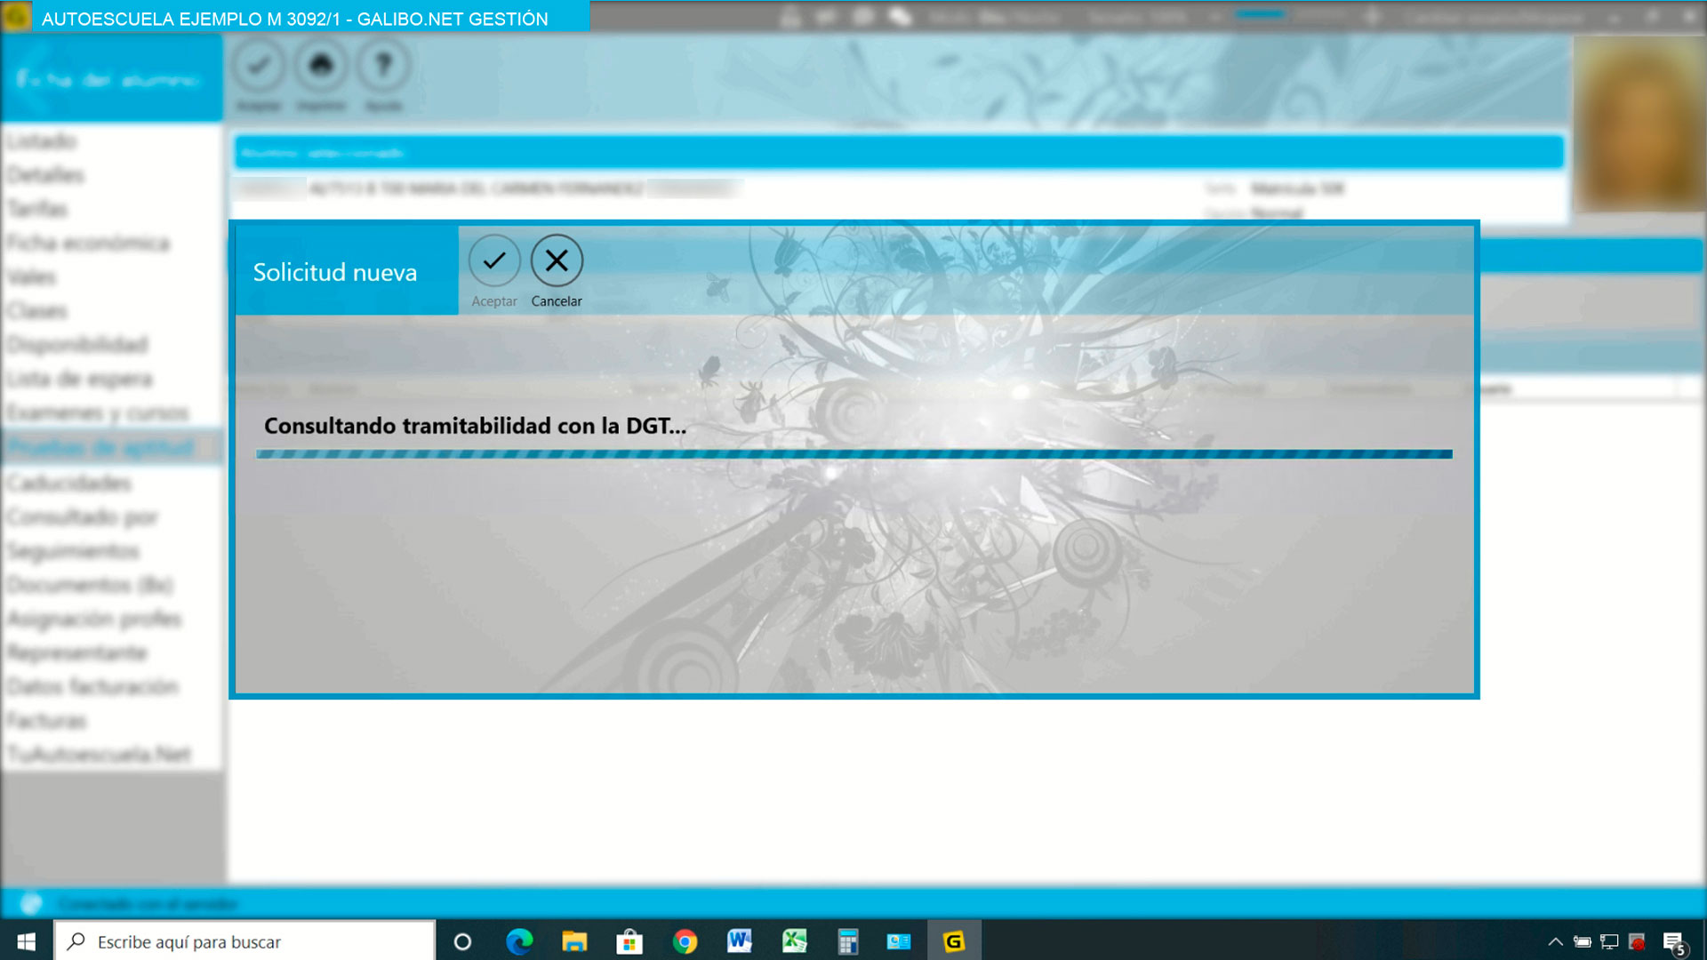Open Microsoft Word from taskbar
Screen dimensions: 1707x960
740,941
